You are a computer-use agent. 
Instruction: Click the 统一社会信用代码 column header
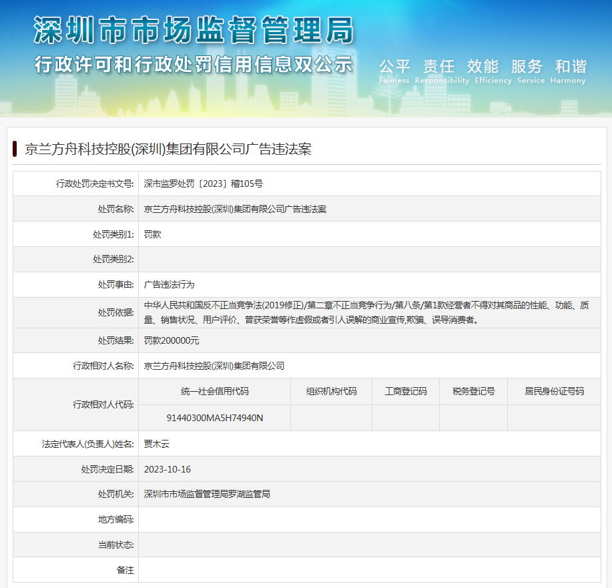click(215, 391)
